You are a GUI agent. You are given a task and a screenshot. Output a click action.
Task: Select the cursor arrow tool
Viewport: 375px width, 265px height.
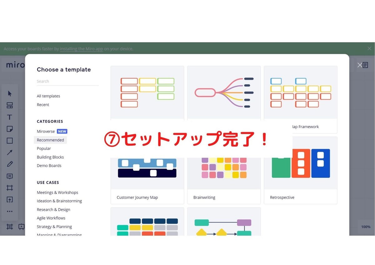coord(10,93)
